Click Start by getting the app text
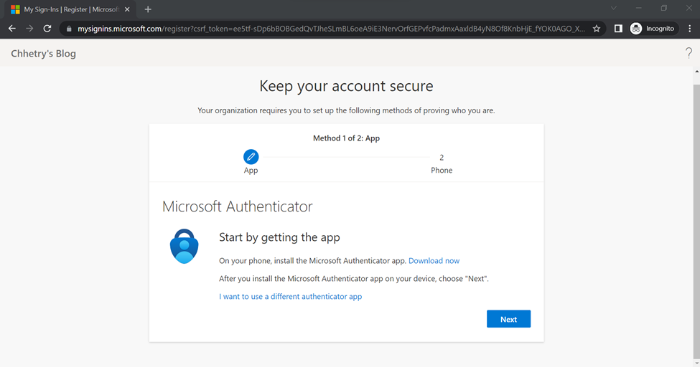The width and height of the screenshot is (700, 367). click(x=279, y=237)
